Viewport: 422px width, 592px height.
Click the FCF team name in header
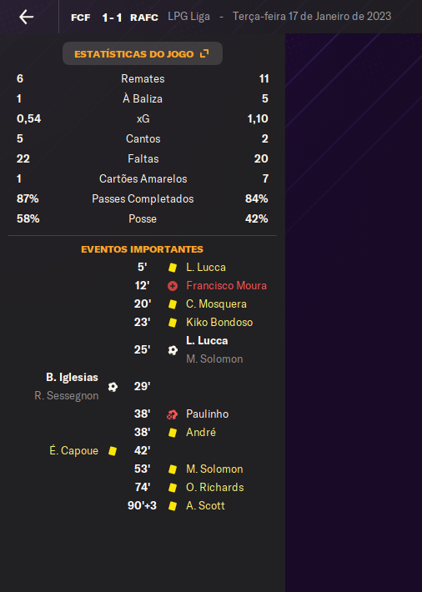[x=80, y=18]
